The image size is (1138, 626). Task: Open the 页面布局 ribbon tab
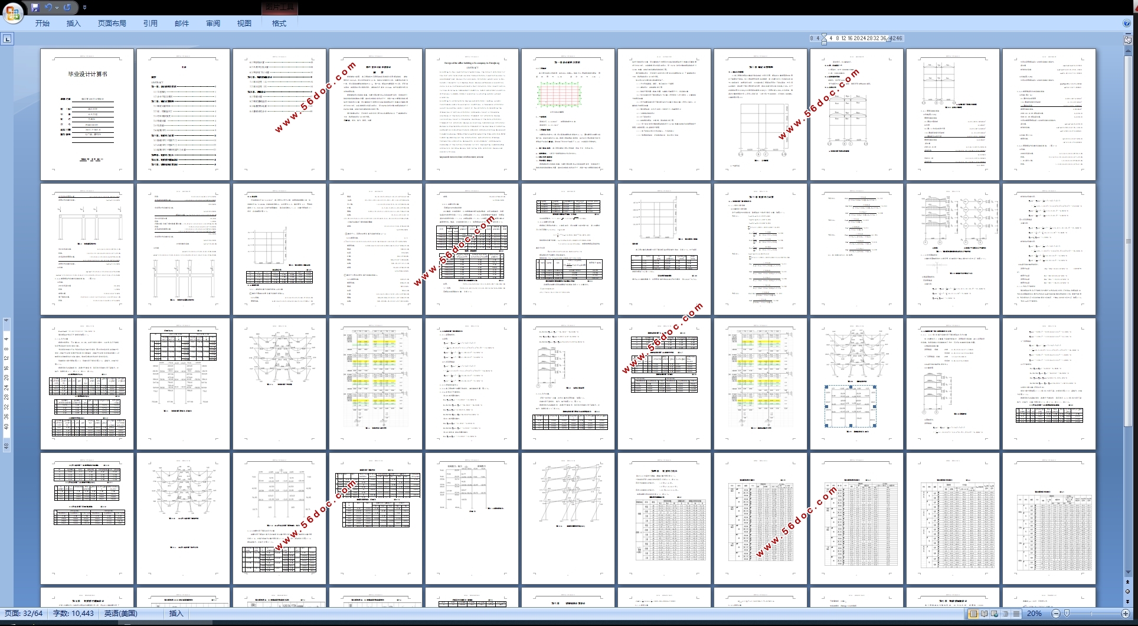tap(112, 24)
